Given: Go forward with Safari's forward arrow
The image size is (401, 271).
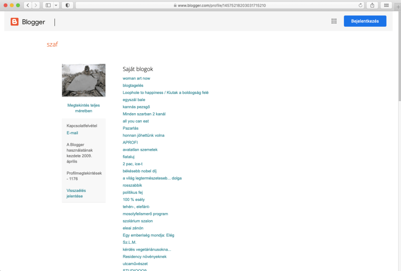Looking at the screenshot, I should pos(36,5).
